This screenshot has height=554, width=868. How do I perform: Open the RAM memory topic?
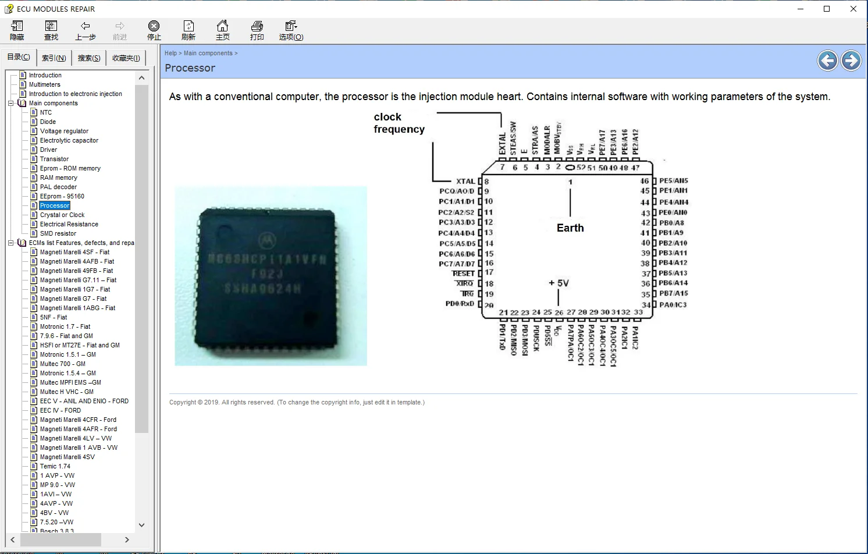(59, 177)
